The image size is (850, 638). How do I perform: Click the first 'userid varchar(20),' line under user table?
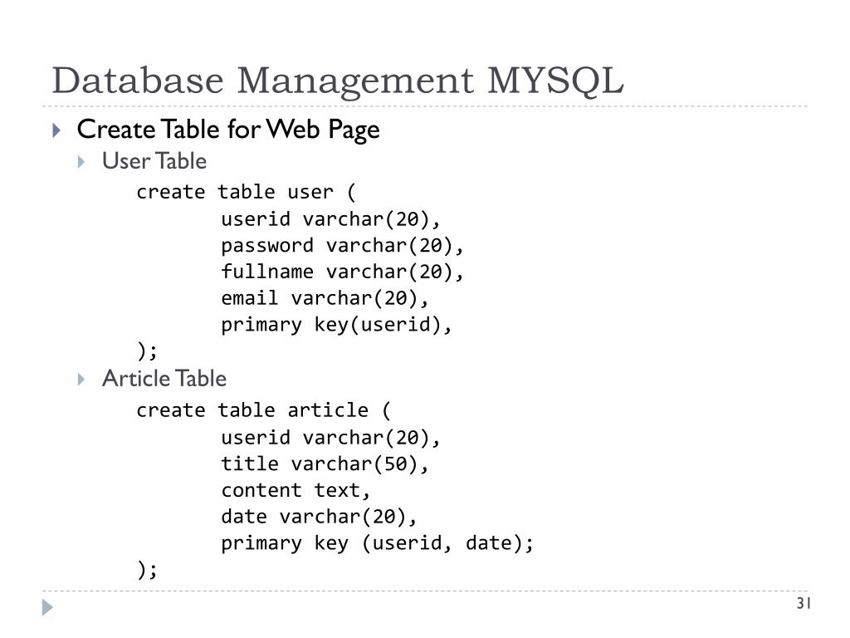(330, 219)
